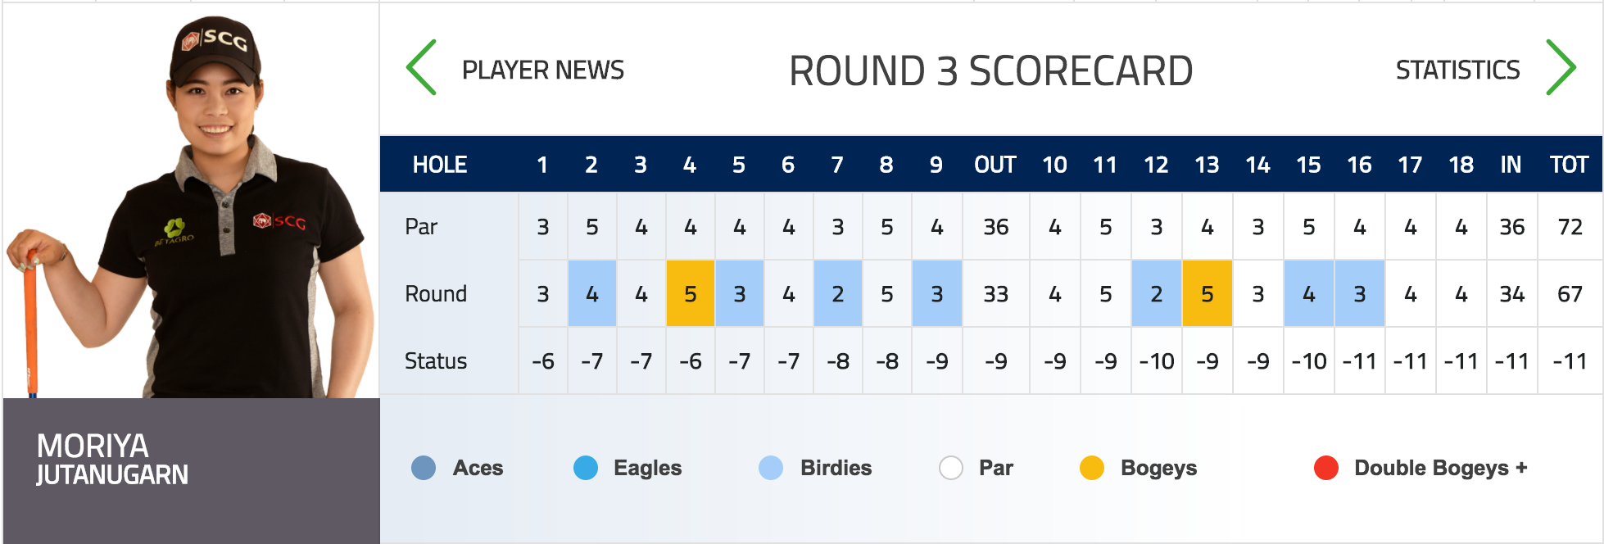Viewport: 1604px width, 544px height.
Task: Click the Moriya Jutanugarn player photo
Action: (x=191, y=205)
